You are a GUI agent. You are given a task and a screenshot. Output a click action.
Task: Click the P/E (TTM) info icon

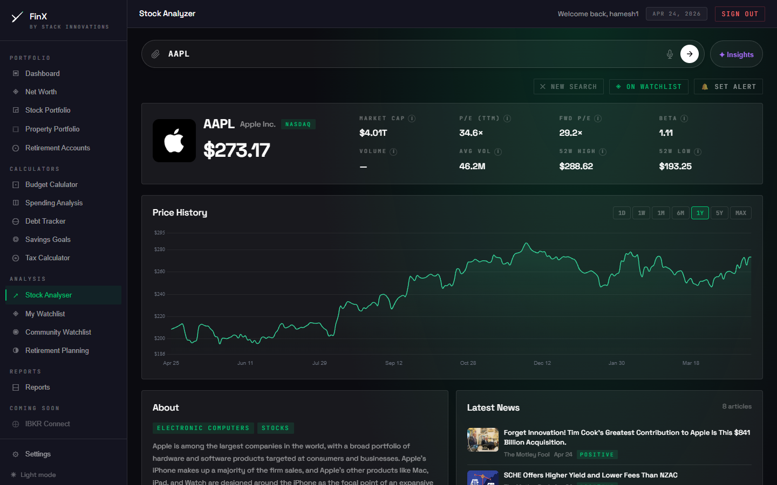tap(507, 119)
